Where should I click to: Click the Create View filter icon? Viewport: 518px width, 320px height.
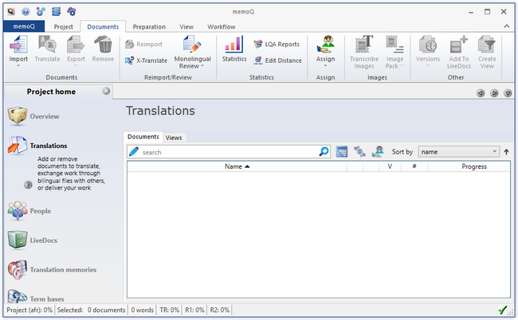coord(487,45)
